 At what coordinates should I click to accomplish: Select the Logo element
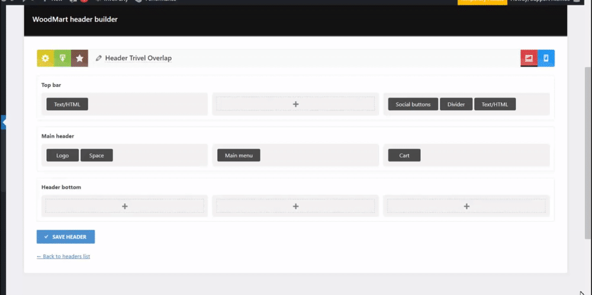[63, 155]
